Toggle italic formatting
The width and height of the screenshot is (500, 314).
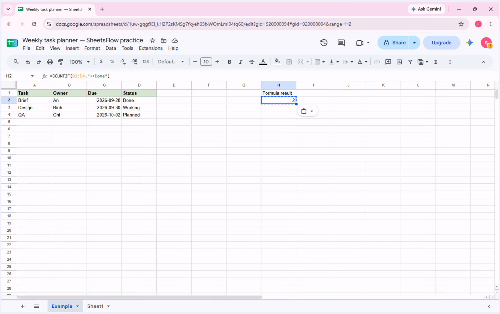click(x=241, y=62)
